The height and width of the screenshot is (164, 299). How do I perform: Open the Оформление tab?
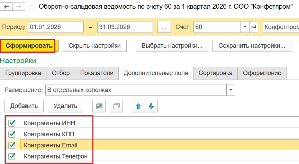[x=262, y=73]
